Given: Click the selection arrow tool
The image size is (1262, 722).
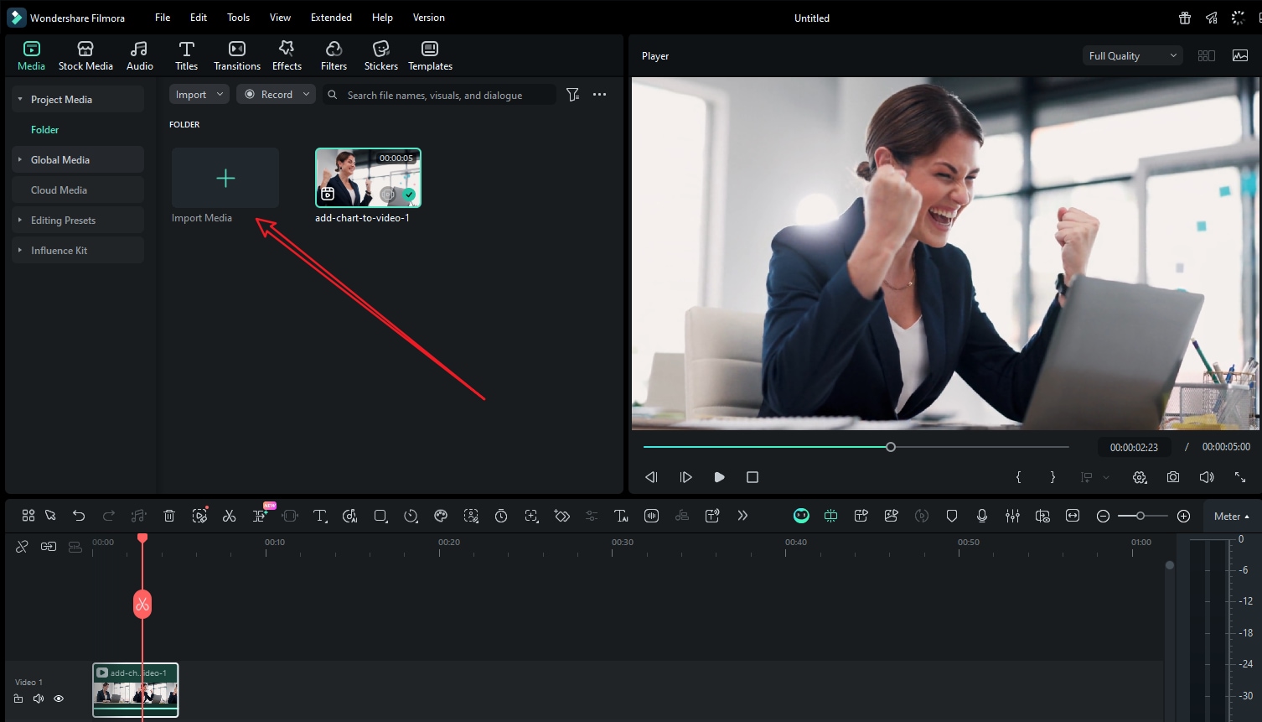Looking at the screenshot, I should pos(50,516).
